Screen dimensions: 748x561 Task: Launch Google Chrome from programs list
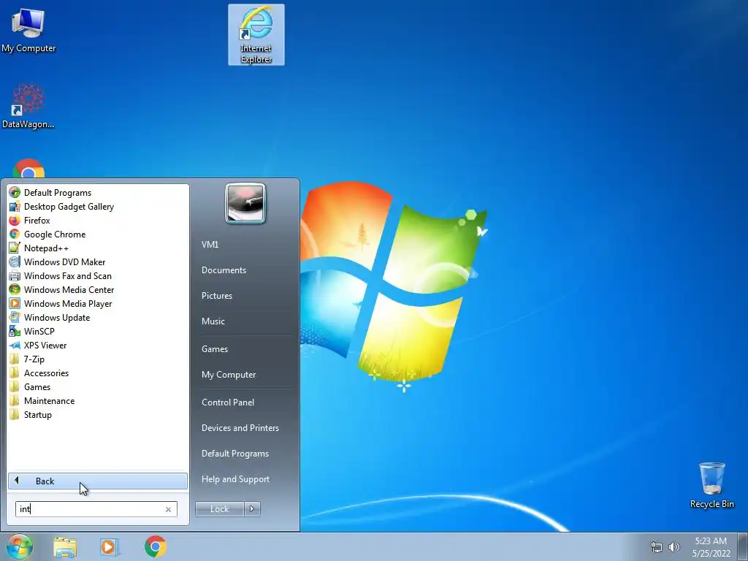click(98, 234)
